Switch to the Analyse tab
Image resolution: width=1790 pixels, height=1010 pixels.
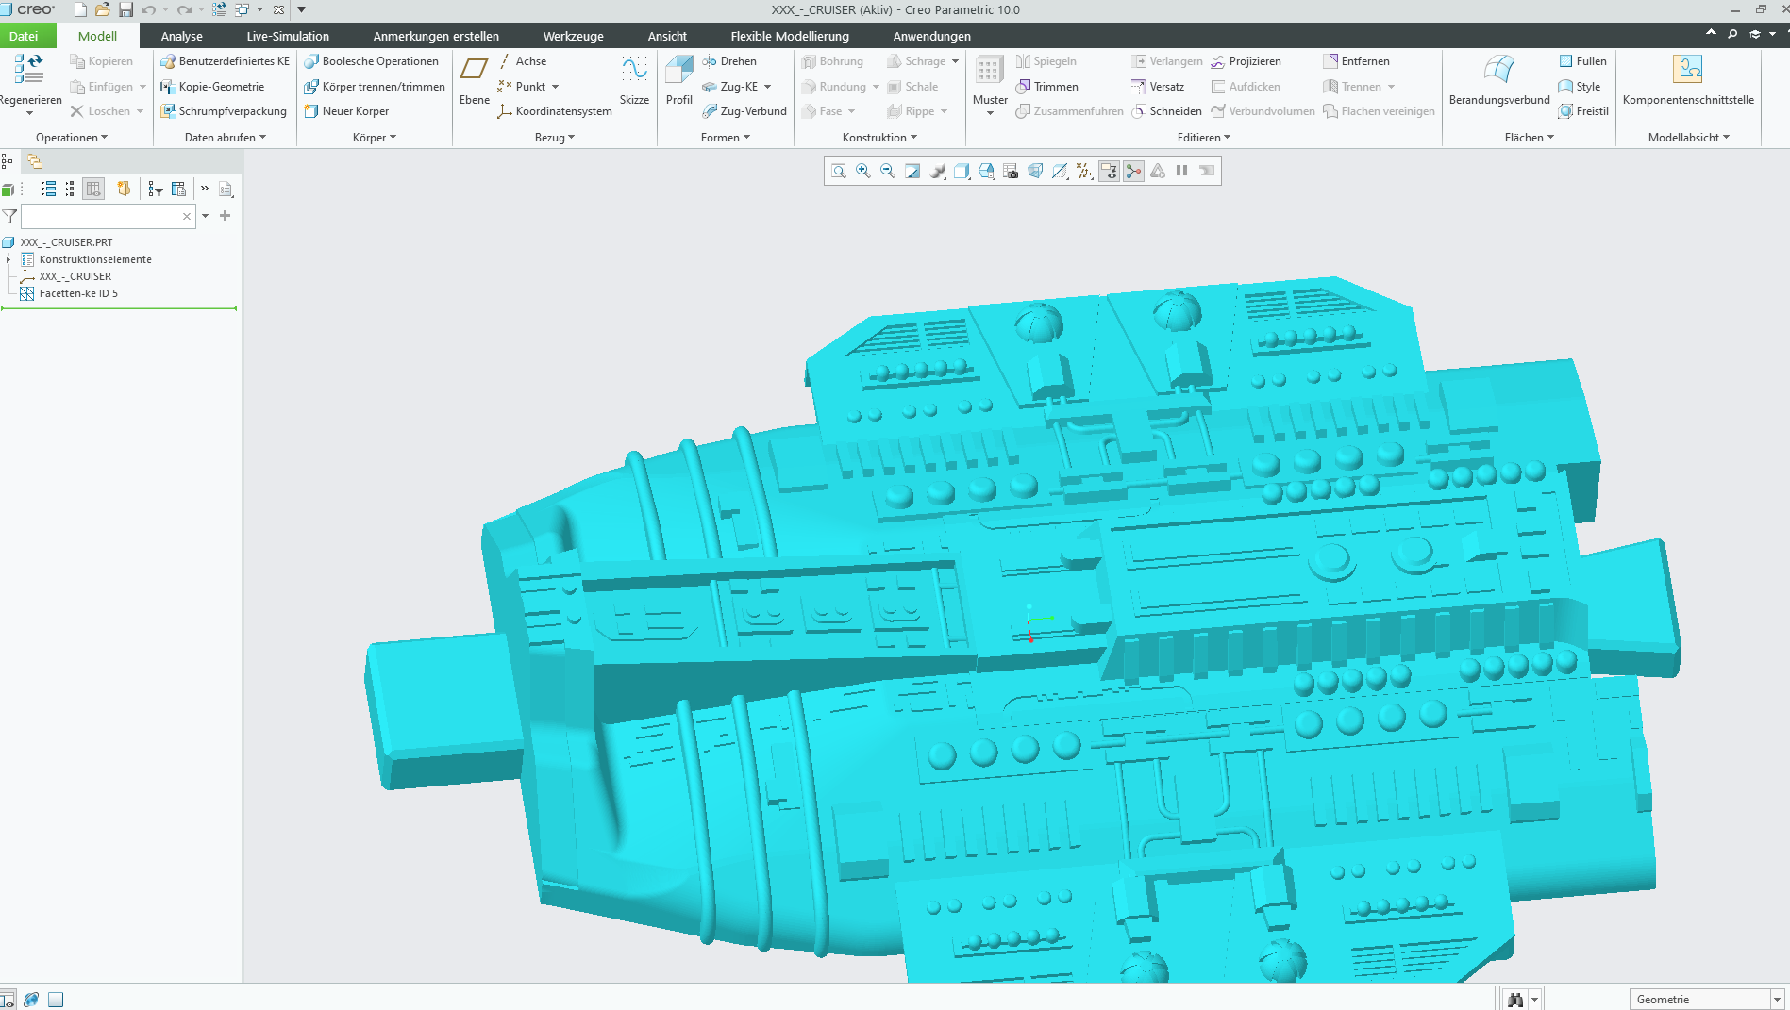click(x=182, y=36)
